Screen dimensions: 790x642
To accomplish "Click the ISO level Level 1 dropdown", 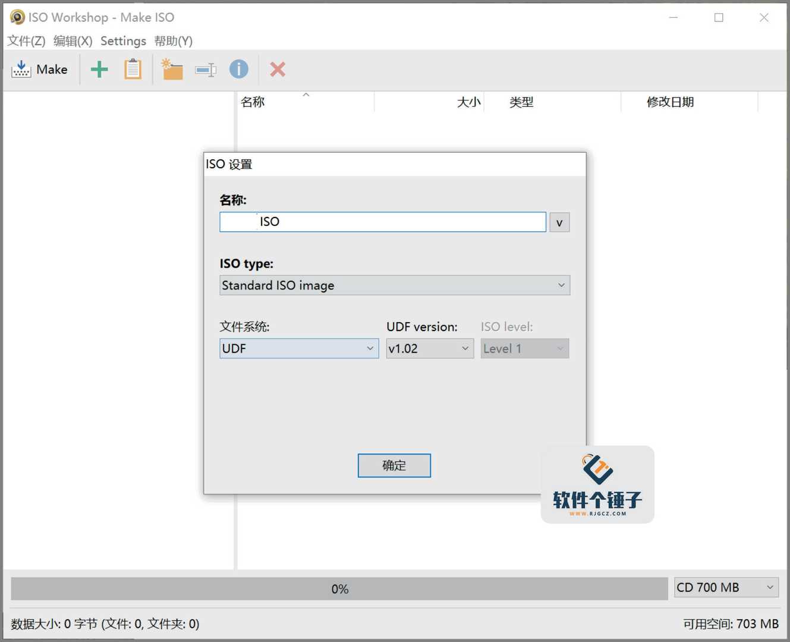I will pyautogui.click(x=525, y=348).
